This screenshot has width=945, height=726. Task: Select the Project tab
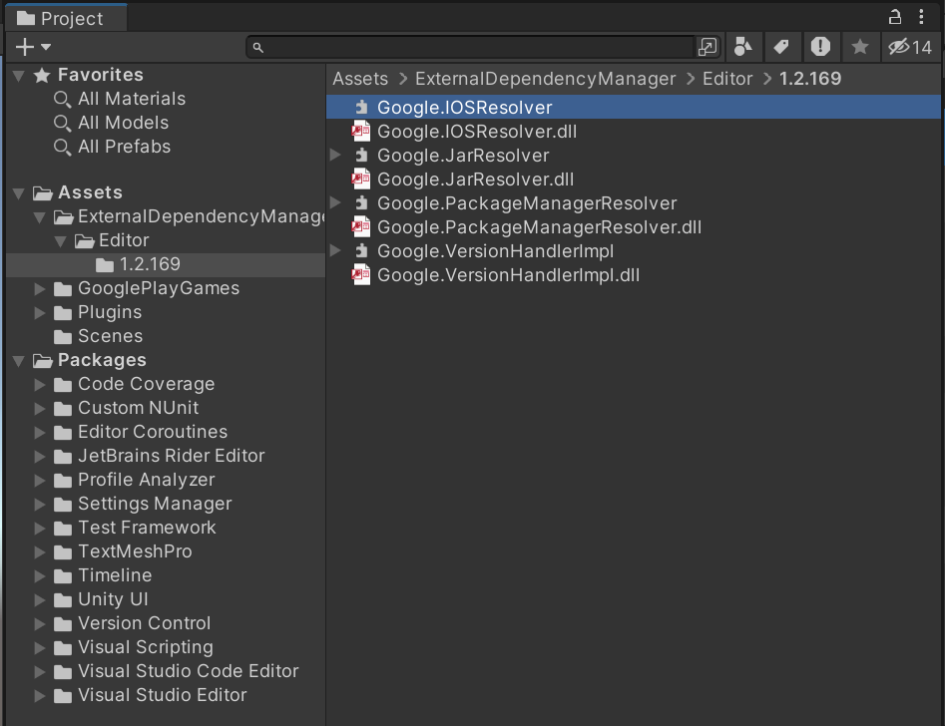pyautogui.click(x=66, y=19)
